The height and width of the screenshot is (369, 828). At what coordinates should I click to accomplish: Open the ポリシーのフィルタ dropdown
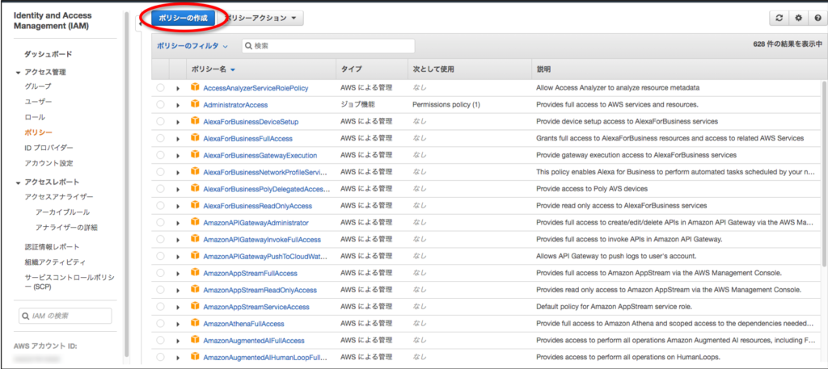point(192,47)
